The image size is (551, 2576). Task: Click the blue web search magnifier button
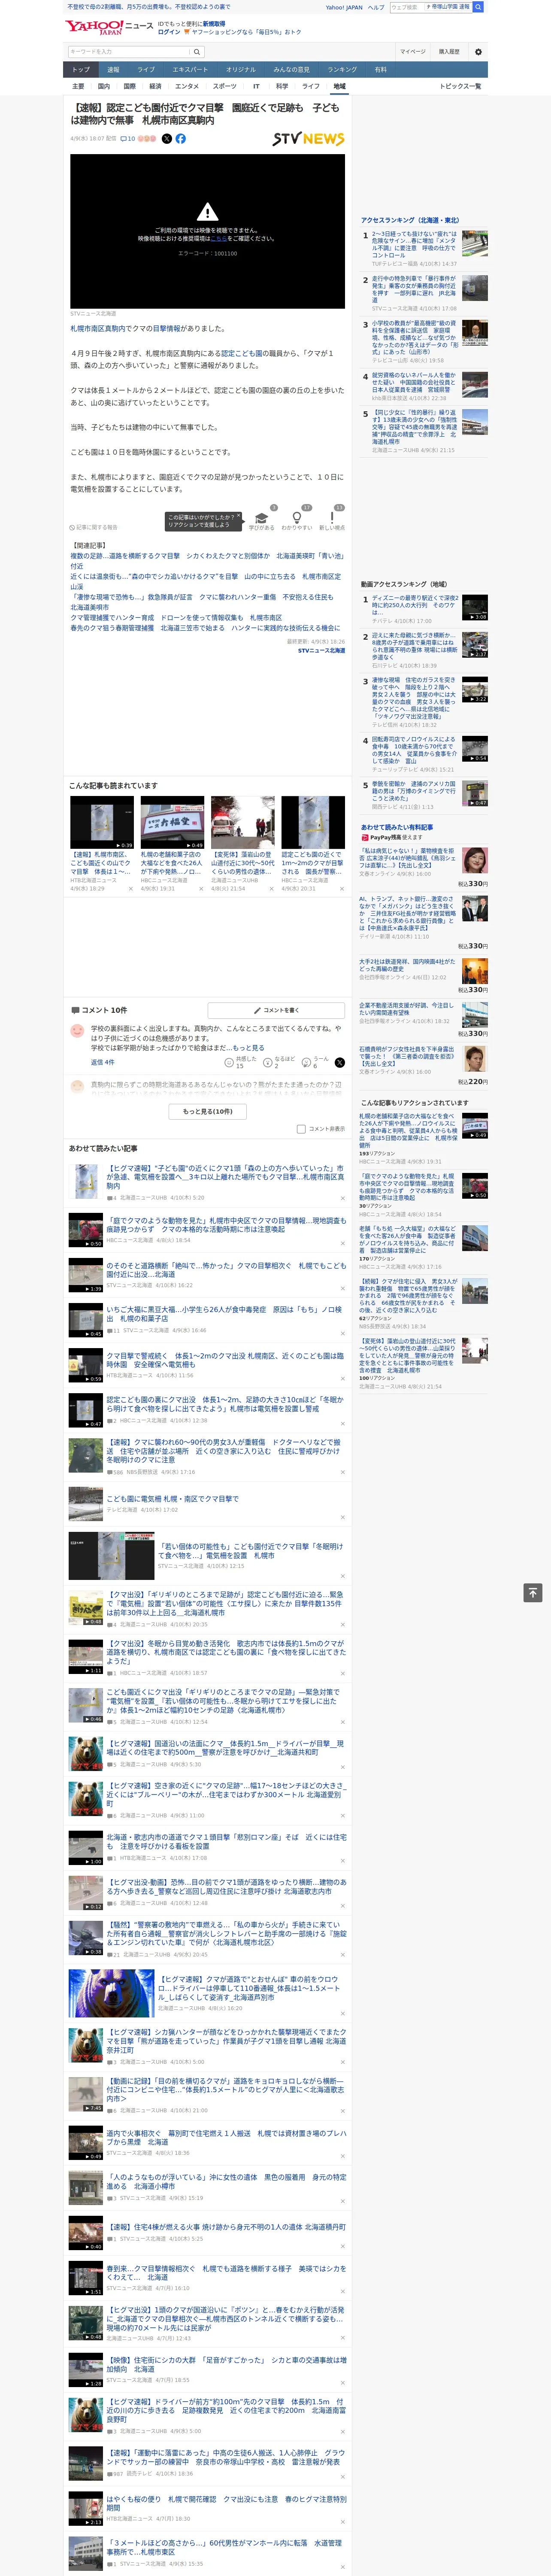[x=478, y=7]
